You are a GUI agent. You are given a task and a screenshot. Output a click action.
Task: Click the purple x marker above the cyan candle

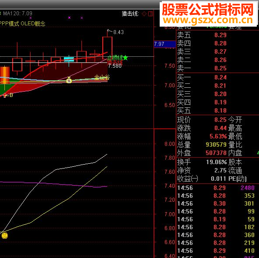(70, 17)
